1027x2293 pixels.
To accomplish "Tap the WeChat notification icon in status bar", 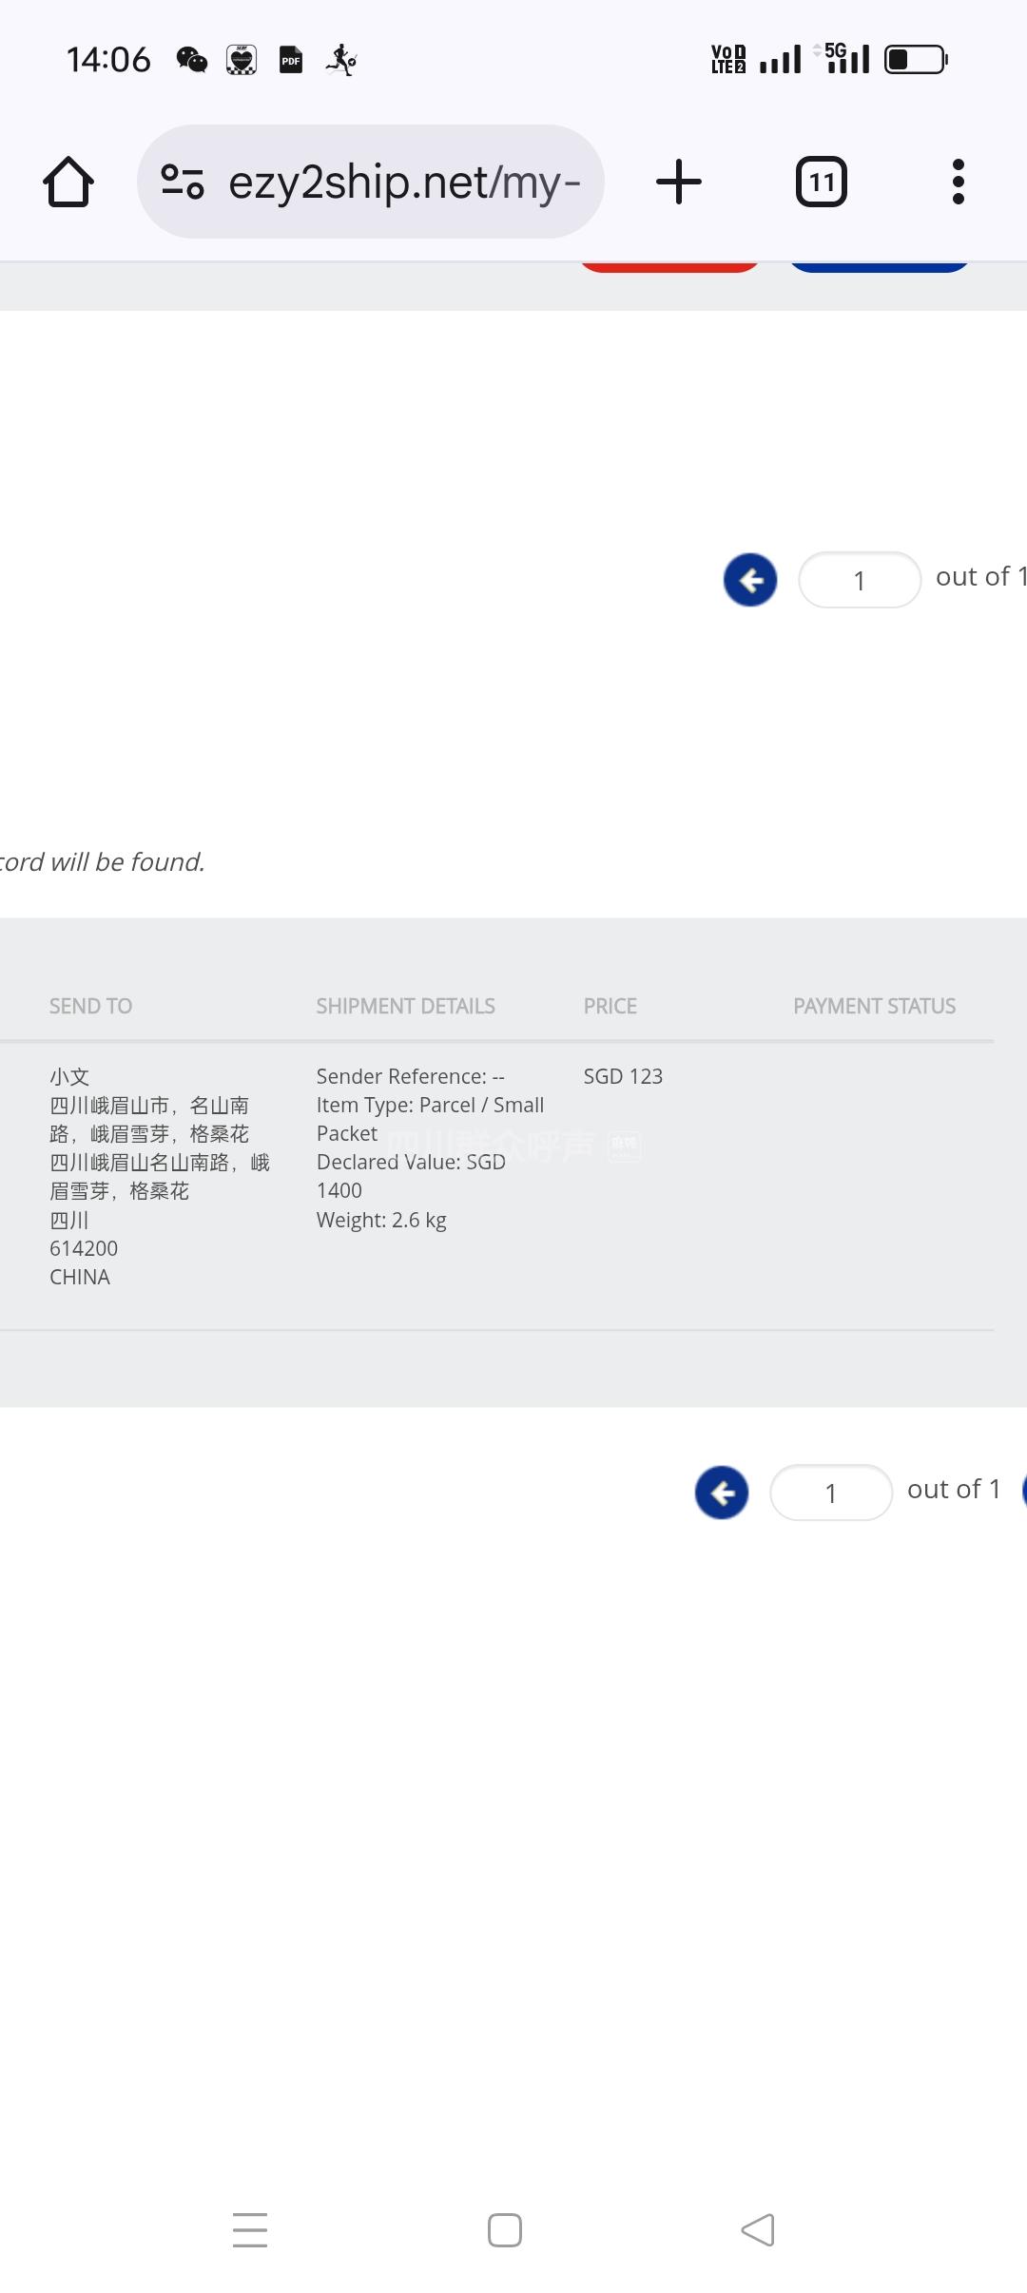I will (x=192, y=60).
